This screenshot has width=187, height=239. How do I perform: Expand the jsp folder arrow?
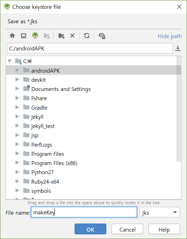tap(17, 135)
